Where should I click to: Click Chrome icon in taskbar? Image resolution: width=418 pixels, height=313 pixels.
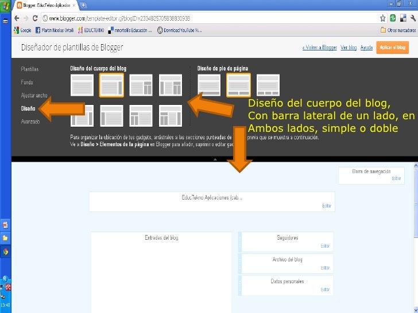click(5, 252)
